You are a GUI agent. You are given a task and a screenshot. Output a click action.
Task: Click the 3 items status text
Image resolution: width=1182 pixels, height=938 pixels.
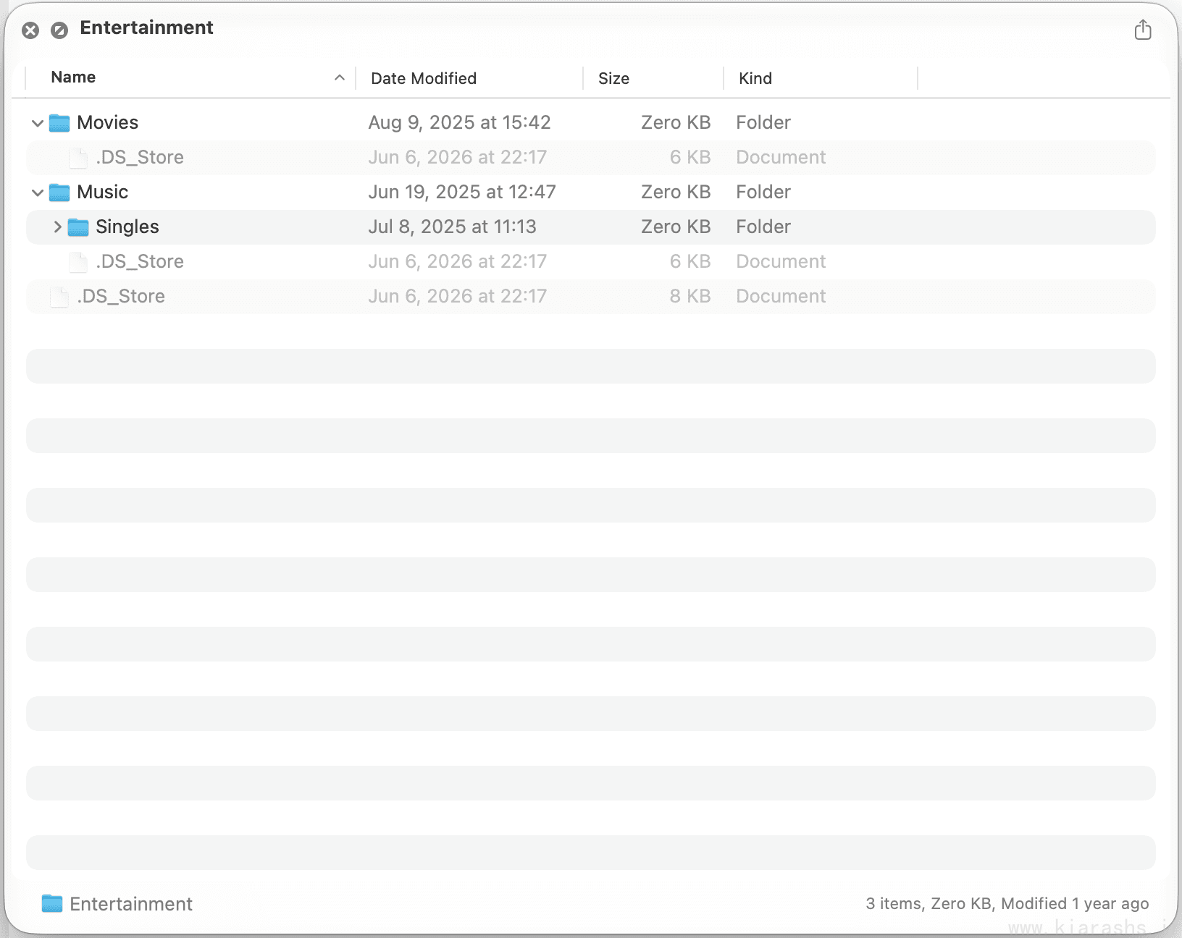[1007, 903]
